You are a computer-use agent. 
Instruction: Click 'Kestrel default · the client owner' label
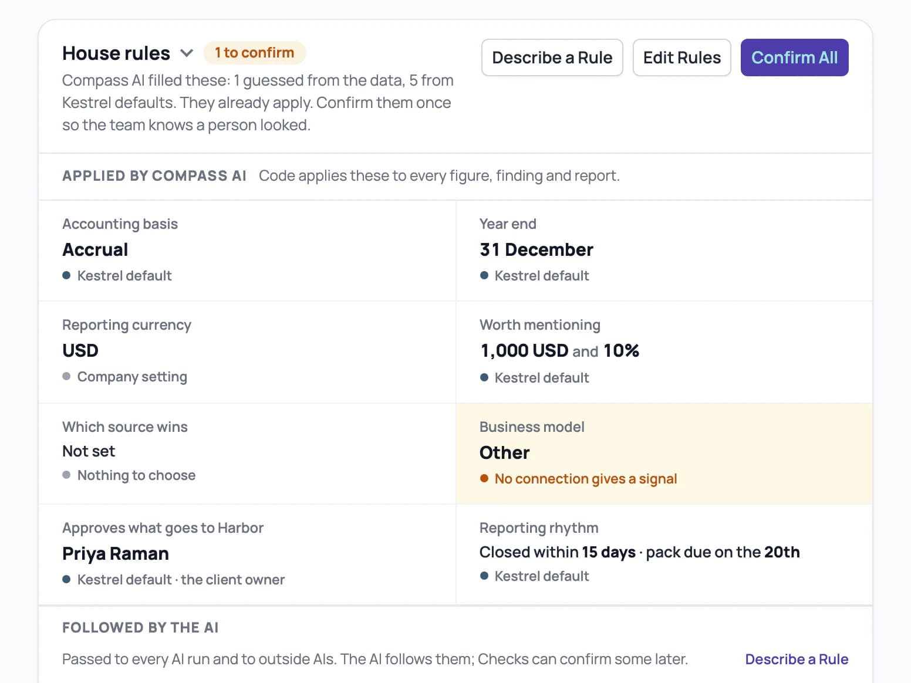(181, 580)
